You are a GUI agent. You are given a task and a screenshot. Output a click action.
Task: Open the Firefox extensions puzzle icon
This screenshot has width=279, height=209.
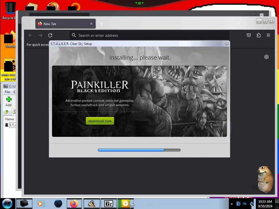[x=259, y=35]
